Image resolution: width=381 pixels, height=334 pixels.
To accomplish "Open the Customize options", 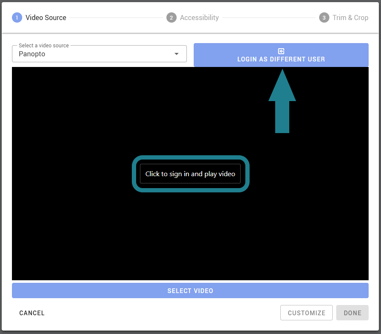I will tap(306, 313).
